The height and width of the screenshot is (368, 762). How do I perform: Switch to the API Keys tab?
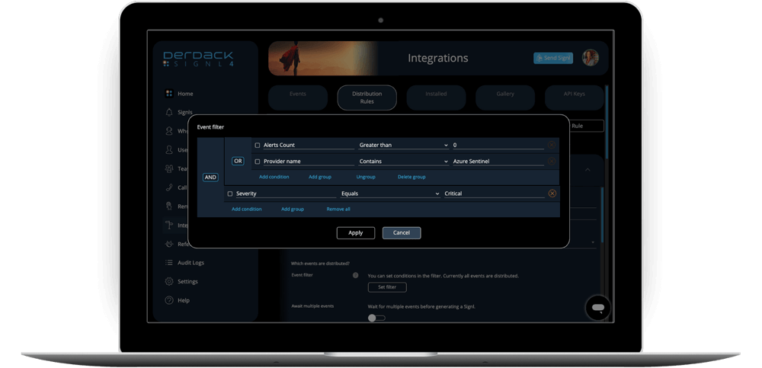coord(575,98)
